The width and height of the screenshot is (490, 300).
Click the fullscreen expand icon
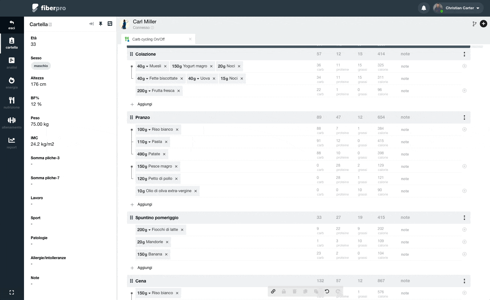coord(12,292)
